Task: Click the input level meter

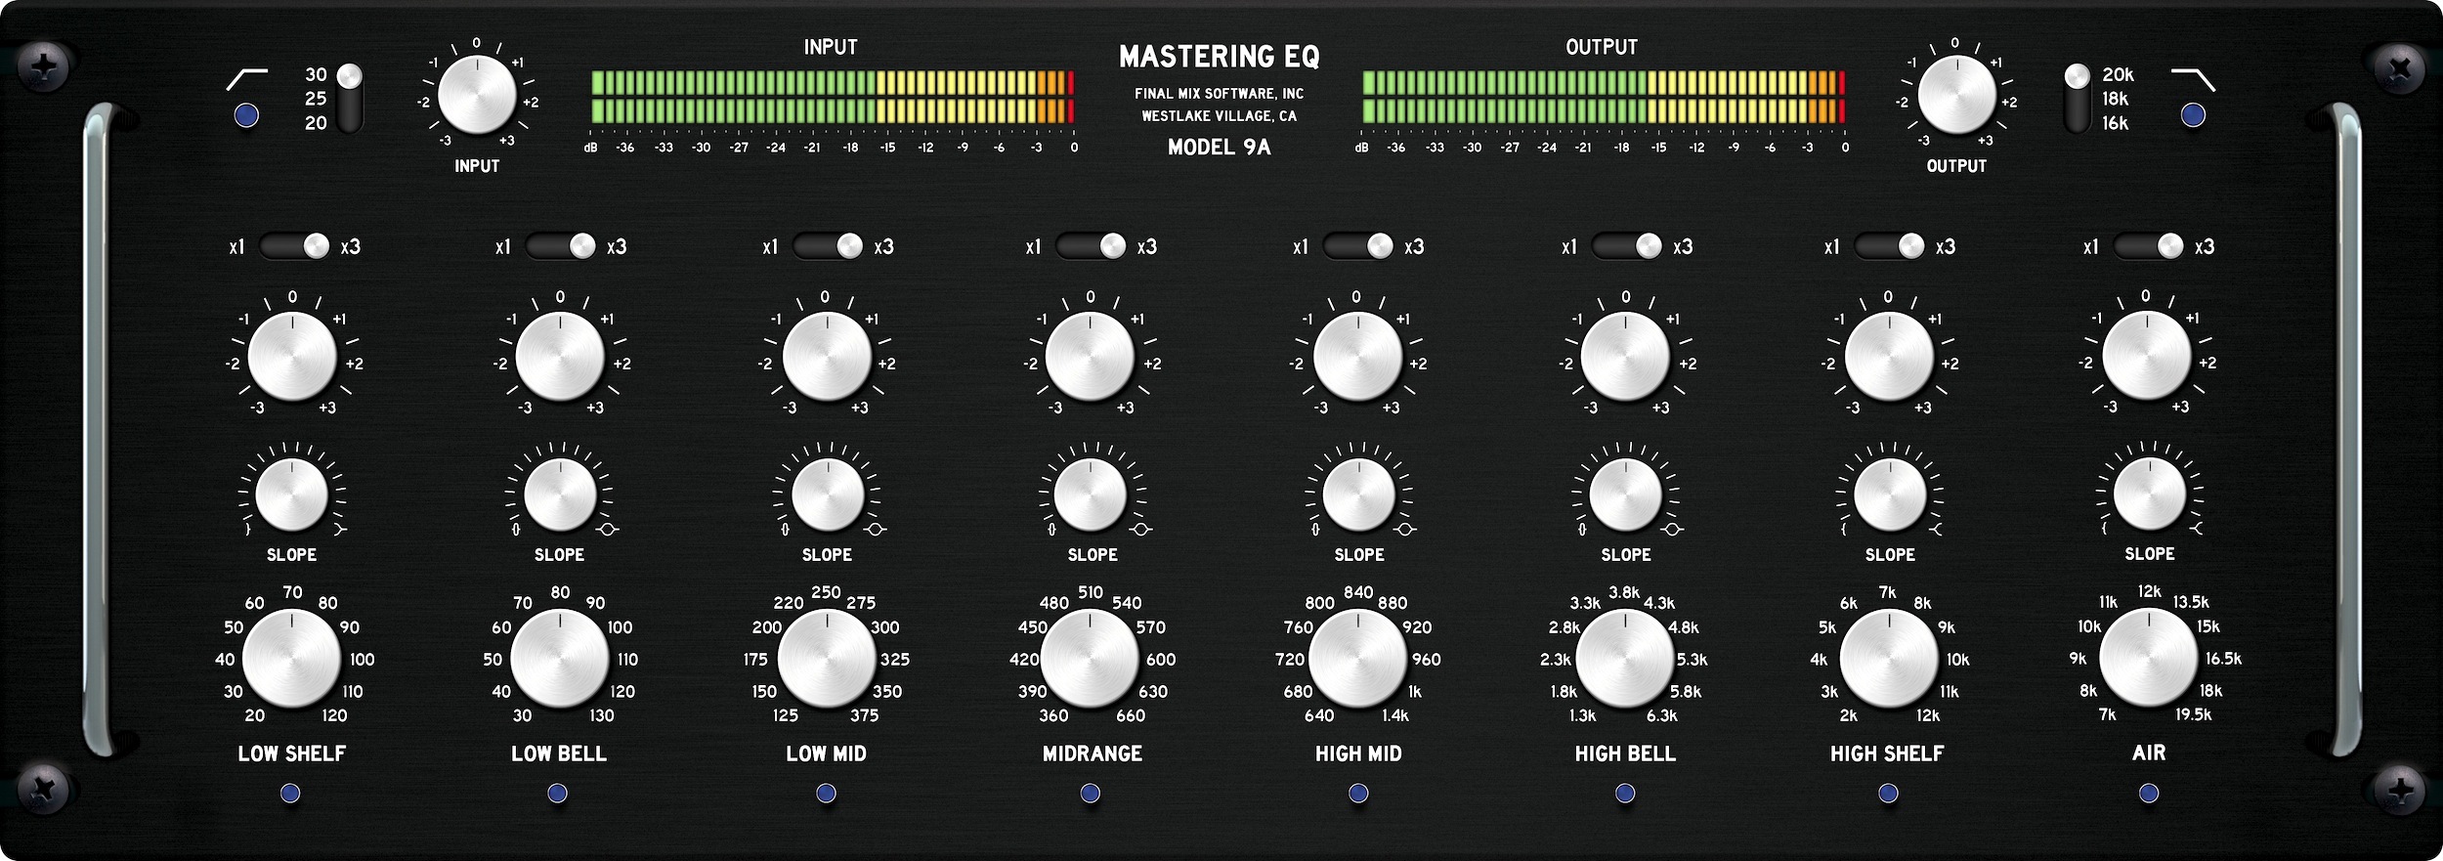Action: tap(832, 97)
